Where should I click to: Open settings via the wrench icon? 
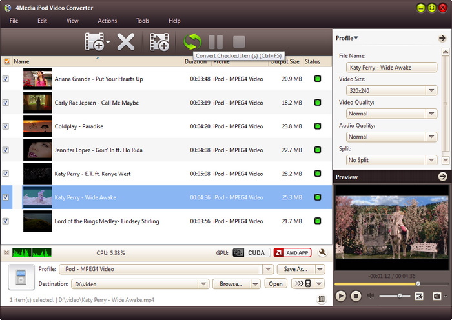(322, 253)
